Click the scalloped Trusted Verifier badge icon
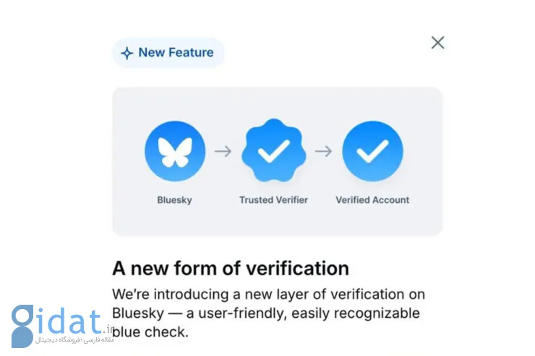The height and width of the screenshot is (356, 535). point(273,151)
